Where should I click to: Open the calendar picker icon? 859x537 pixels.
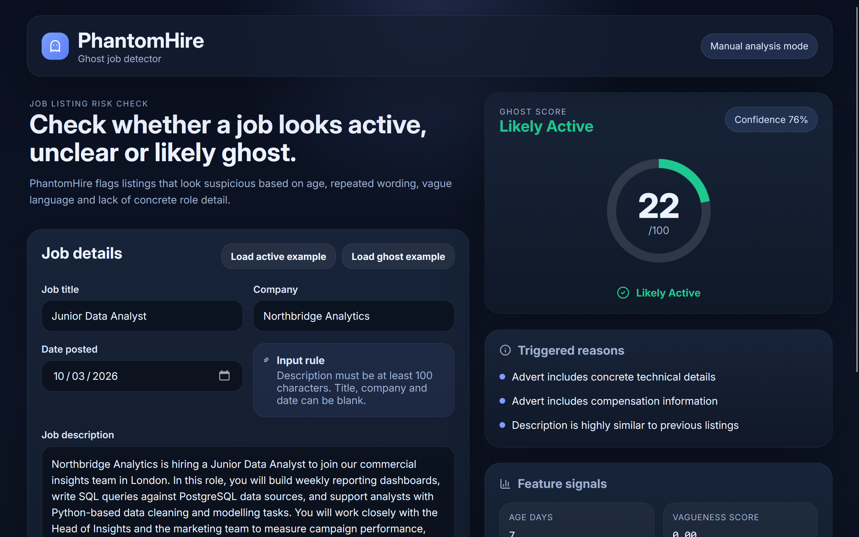point(224,375)
